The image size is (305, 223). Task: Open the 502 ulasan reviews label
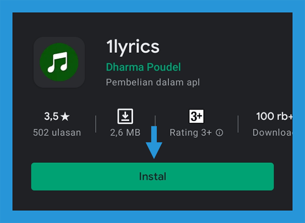pyautogui.click(x=57, y=133)
